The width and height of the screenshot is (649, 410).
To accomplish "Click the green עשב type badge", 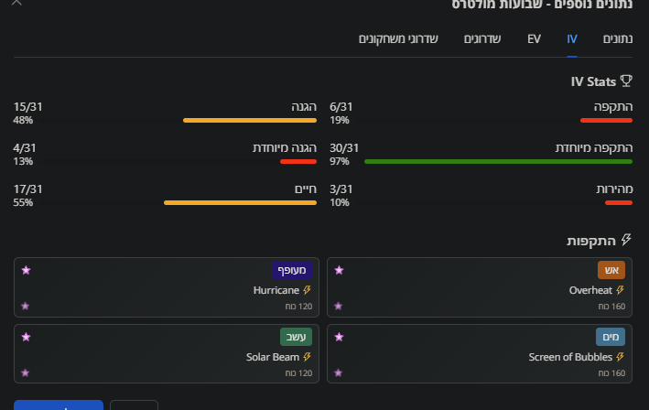I will click(297, 337).
